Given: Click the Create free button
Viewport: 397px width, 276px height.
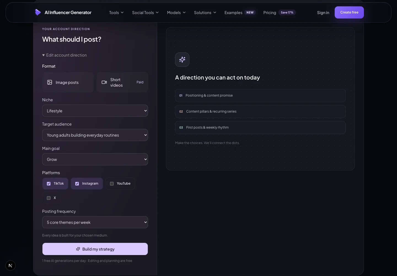Looking at the screenshot, I should tap(349, 12).
